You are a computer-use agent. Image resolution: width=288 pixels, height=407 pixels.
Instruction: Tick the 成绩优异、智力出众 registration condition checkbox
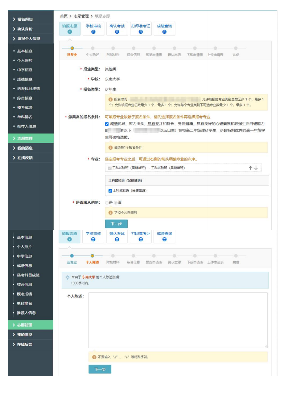tap(107, 124)
